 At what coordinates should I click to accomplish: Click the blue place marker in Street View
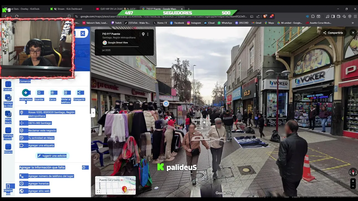[166, 104]
